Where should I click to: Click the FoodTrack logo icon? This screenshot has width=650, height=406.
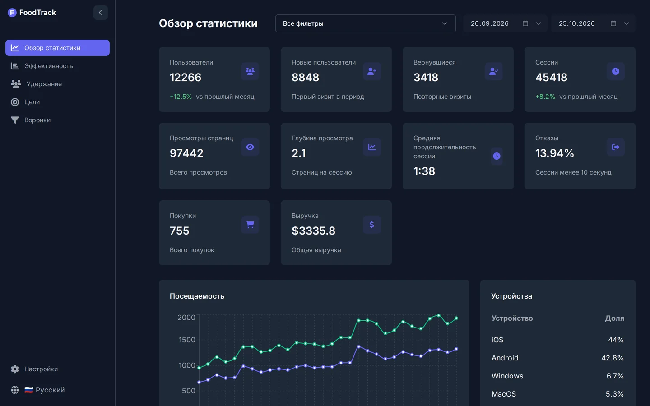coord(12,13)
